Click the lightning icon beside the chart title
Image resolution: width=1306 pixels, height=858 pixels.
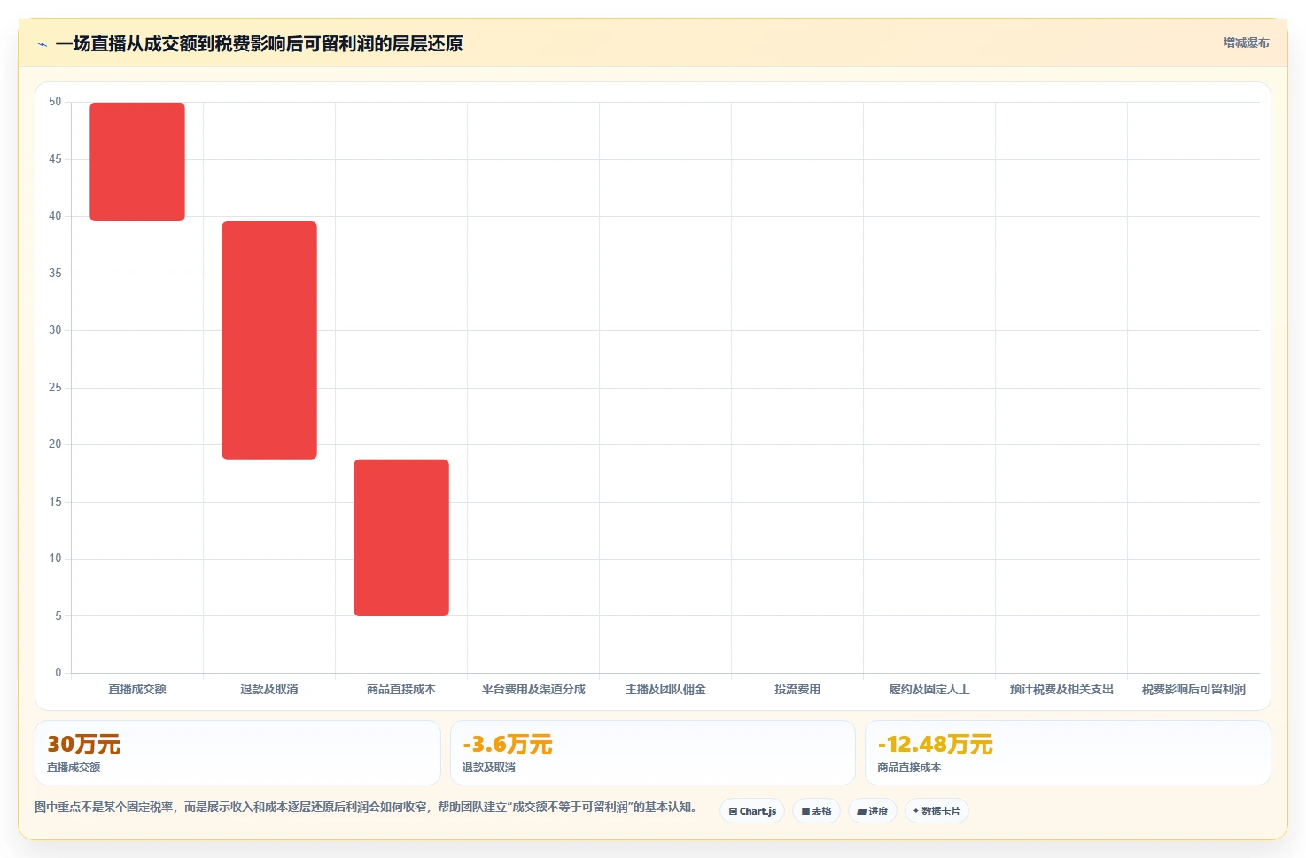pos(42,44)
